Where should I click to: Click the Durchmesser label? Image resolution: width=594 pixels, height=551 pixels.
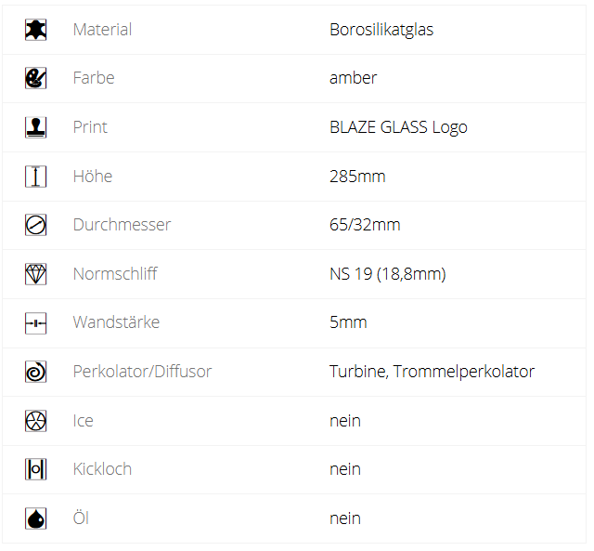[122, 225]
